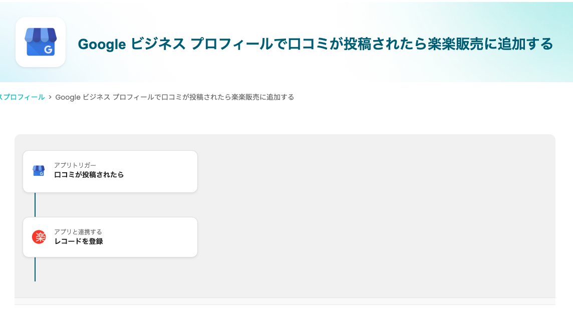Click the main page heading in banner

pyautogui.click(x=315, y=44)
